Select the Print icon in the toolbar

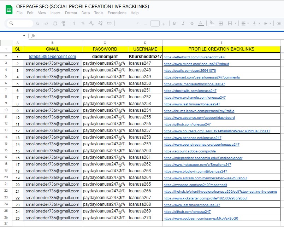click(x=54, y=24)
